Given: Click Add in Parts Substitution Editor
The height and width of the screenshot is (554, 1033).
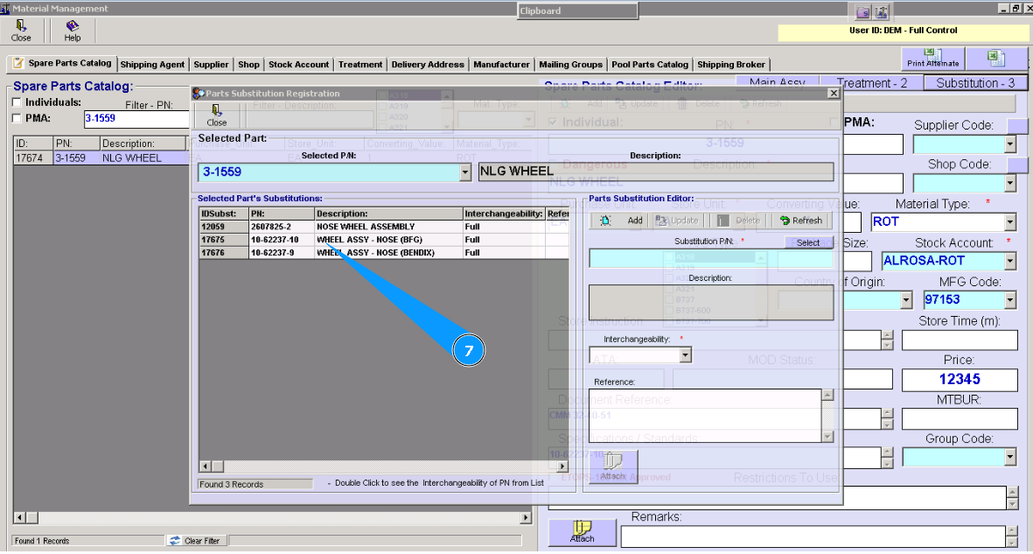Looking at the screenshot, I should coord(625,221).
